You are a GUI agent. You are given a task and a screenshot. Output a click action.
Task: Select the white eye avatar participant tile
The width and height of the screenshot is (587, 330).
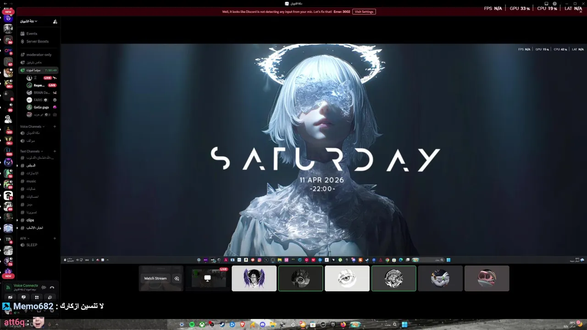click(347, 278)
